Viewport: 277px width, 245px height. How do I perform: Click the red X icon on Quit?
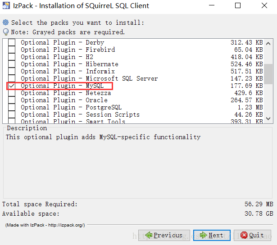click(x=244, y=235)
